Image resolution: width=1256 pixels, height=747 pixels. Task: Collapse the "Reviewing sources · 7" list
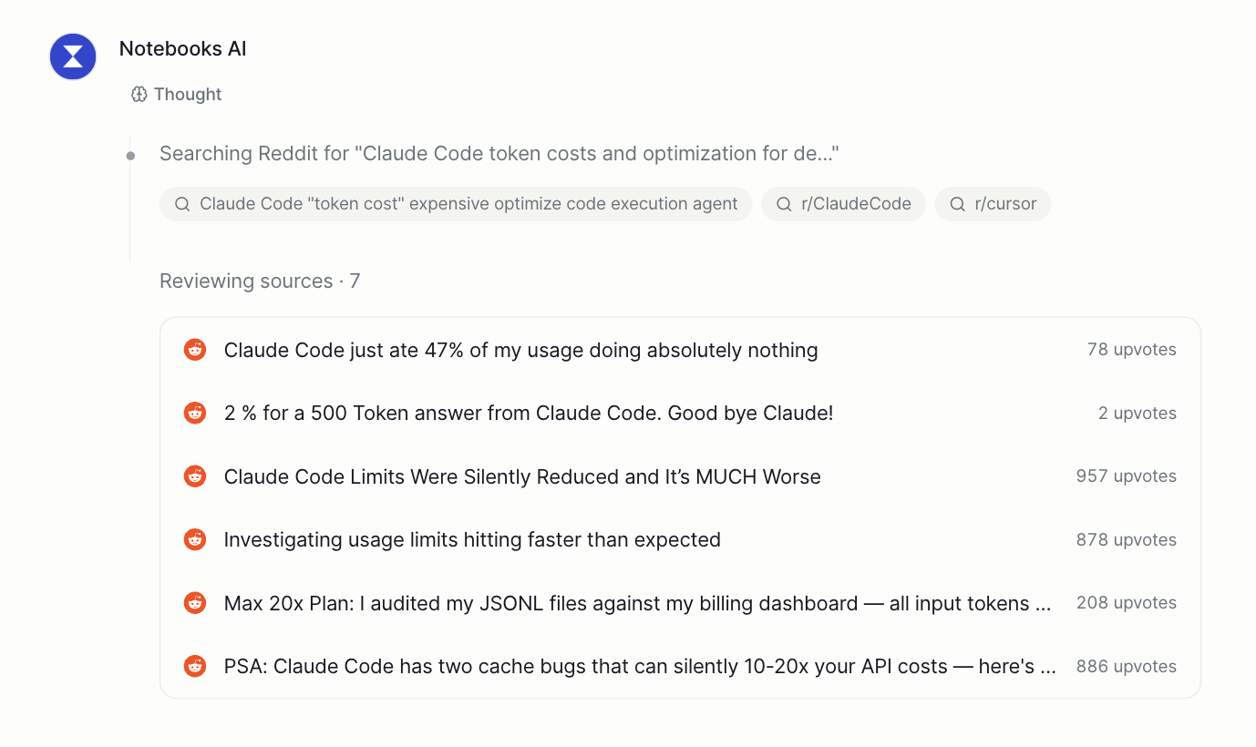coord(260,281)
